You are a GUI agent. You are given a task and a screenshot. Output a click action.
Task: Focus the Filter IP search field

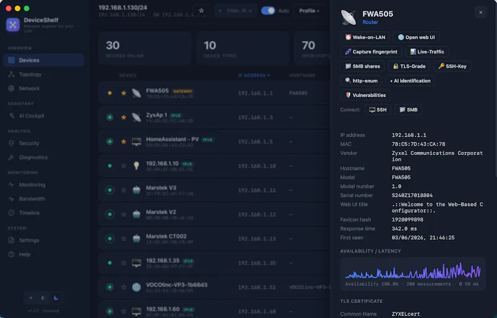point(235,11)
